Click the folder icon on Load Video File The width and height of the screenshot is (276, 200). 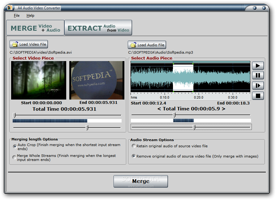[x=15, y=44]
